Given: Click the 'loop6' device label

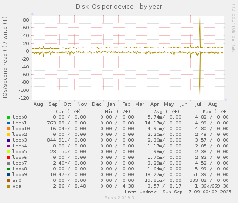Looking at the screenshot, I should point(20,158).
